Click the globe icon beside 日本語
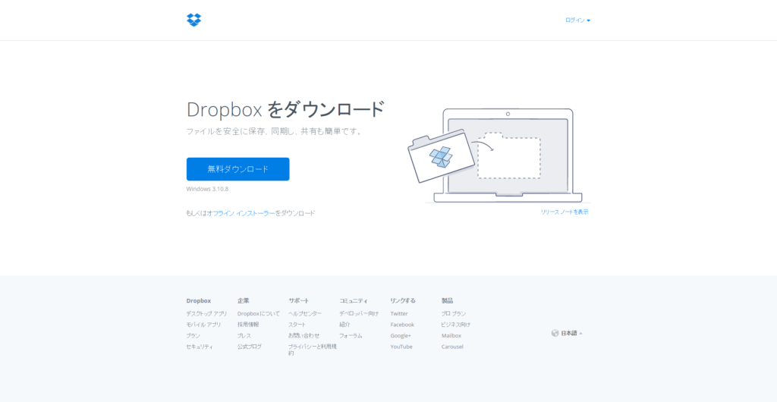Viewport: 777px width, 402px height. 555,333
